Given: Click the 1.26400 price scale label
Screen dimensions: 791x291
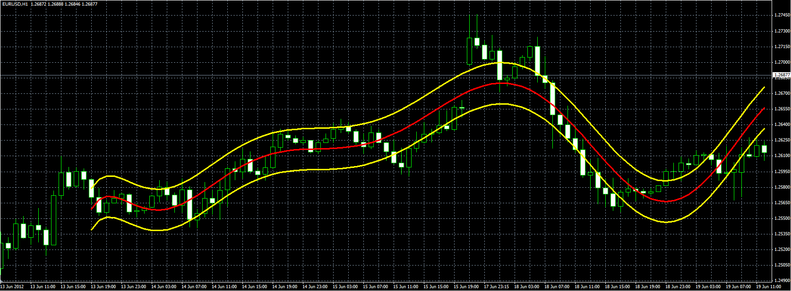Looking at the screenshot, I should point(782,125).
